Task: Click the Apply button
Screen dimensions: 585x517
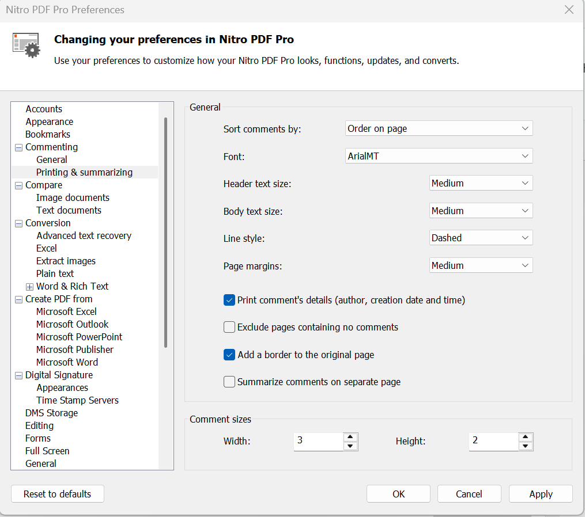Action: (541, 494)
